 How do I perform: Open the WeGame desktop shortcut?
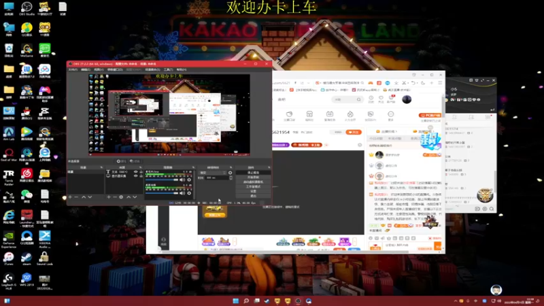pos(27,50)
